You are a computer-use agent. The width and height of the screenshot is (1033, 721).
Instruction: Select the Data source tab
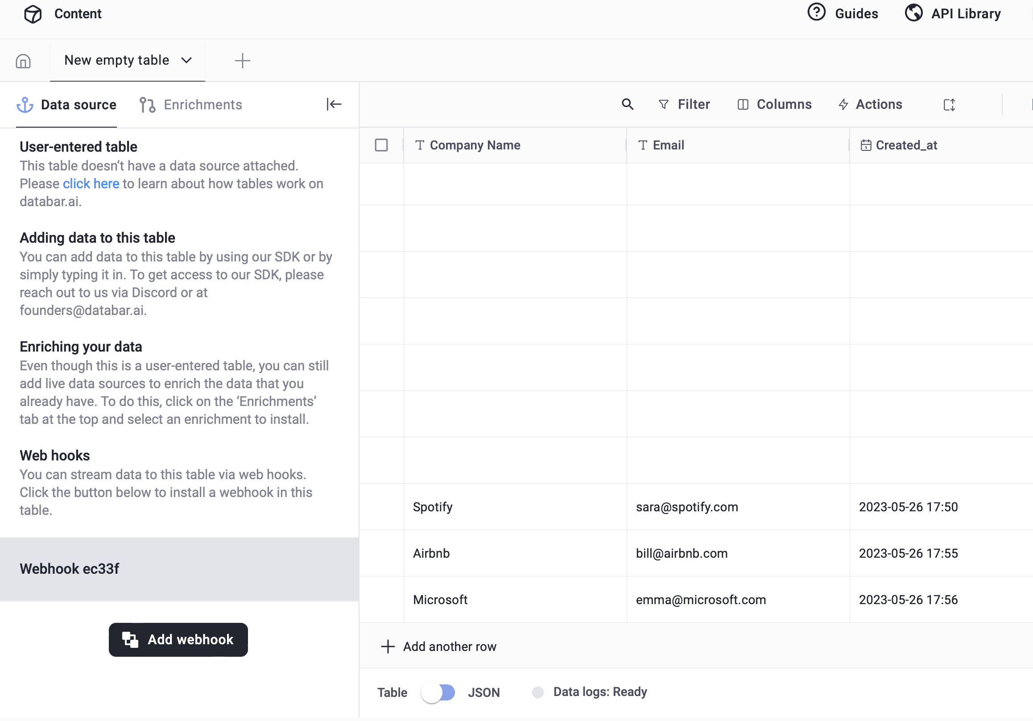79,104
